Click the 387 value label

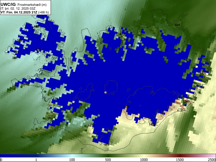[x=15, y=58]
